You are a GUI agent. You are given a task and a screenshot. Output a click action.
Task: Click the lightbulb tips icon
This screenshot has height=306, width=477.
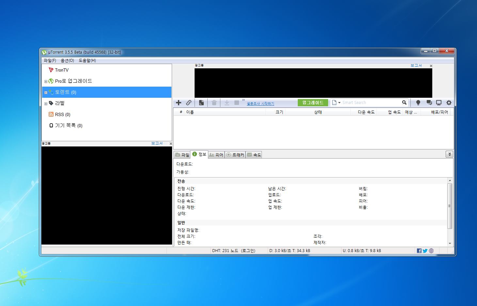coord(418,103)
